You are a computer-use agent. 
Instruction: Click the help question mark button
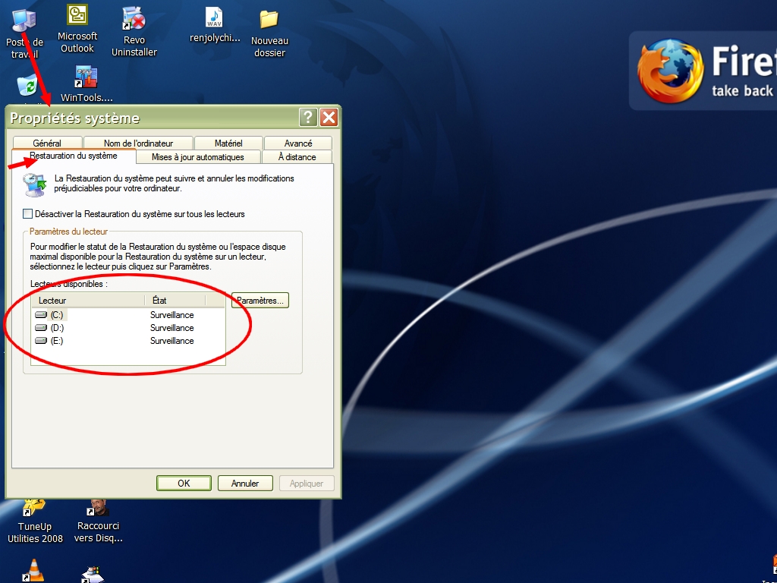point(308,117)
